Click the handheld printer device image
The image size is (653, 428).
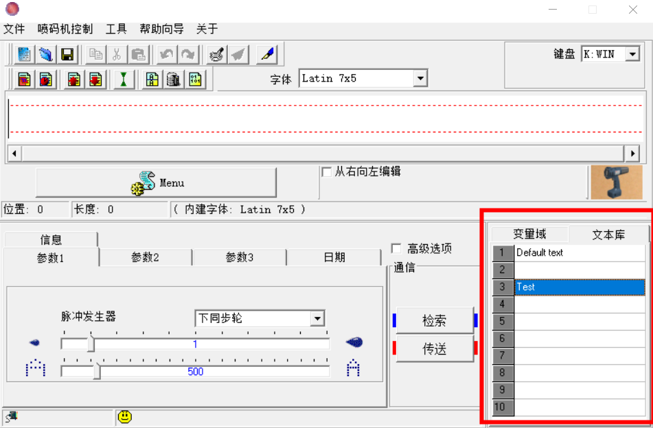pos(616,182)
